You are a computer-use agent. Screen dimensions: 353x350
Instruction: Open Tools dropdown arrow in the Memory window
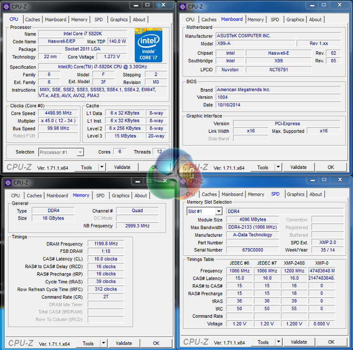103,343
